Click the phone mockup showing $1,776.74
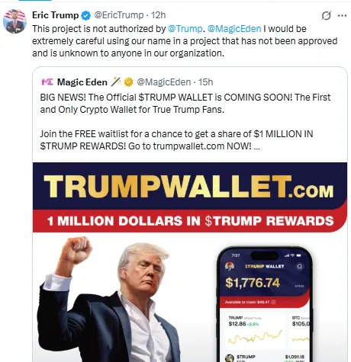351x362 pixels. coord(265,304)
